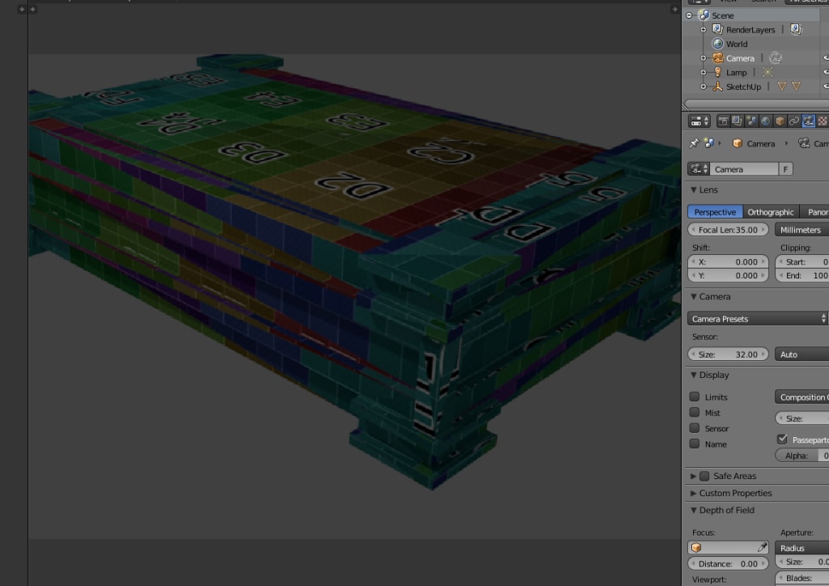This screenshot has height=586, width=829.
Task: Open the Scene properties tab icon
Action: click(750, 121)
